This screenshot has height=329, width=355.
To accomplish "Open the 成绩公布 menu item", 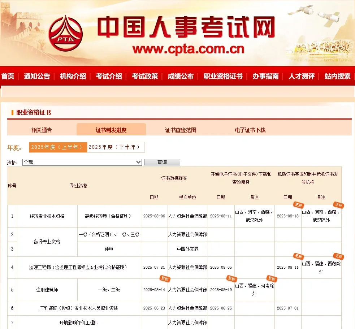I will [x=181, y=76].
